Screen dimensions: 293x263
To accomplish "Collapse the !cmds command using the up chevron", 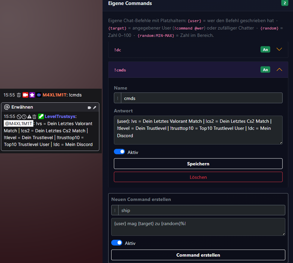I will tap(279, 70).
